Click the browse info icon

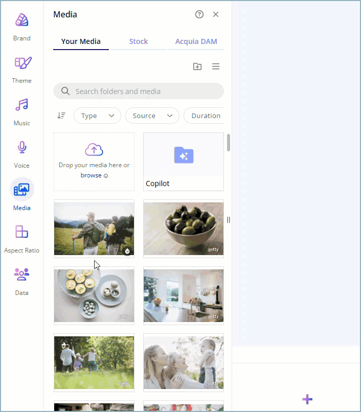tap(106, 176)
